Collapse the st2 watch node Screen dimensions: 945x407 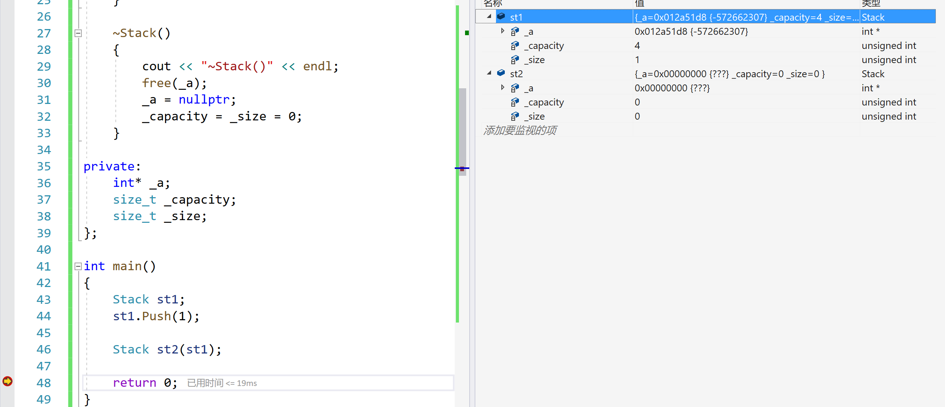coord(489,73)
